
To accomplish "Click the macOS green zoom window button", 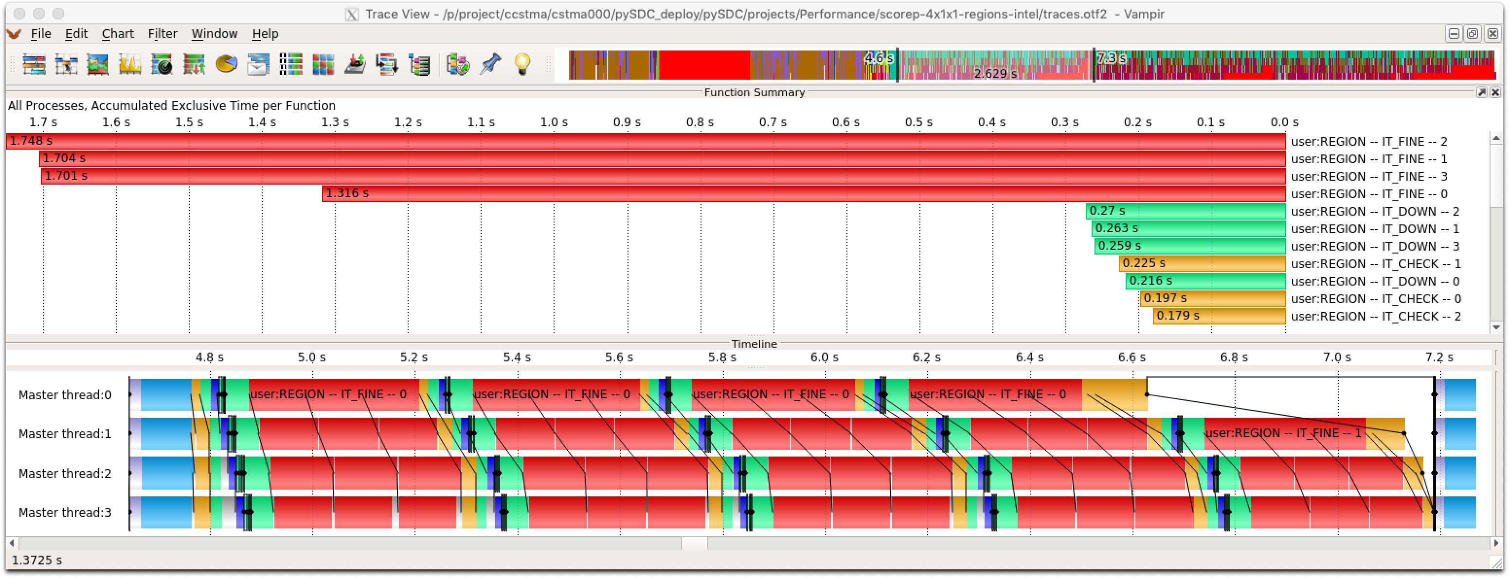I will 58,14.
